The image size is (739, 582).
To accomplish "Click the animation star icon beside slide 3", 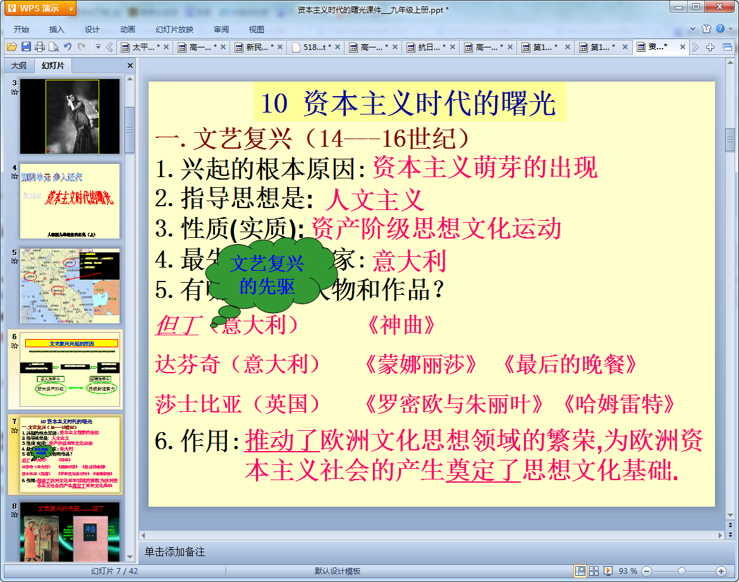I will point(15,92).
